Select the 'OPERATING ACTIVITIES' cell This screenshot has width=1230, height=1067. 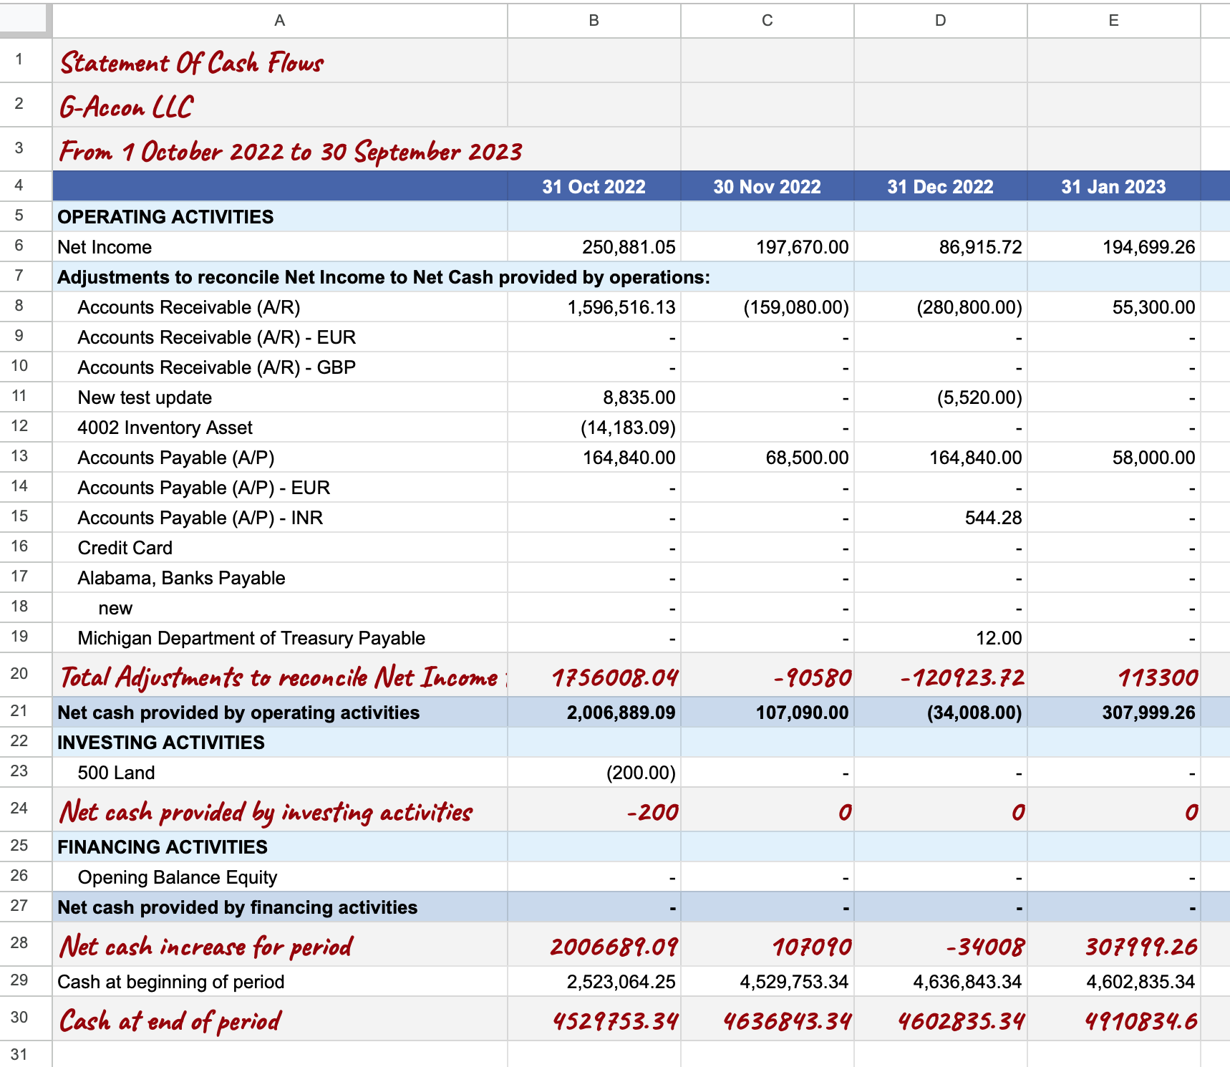(x=280, y=216)
